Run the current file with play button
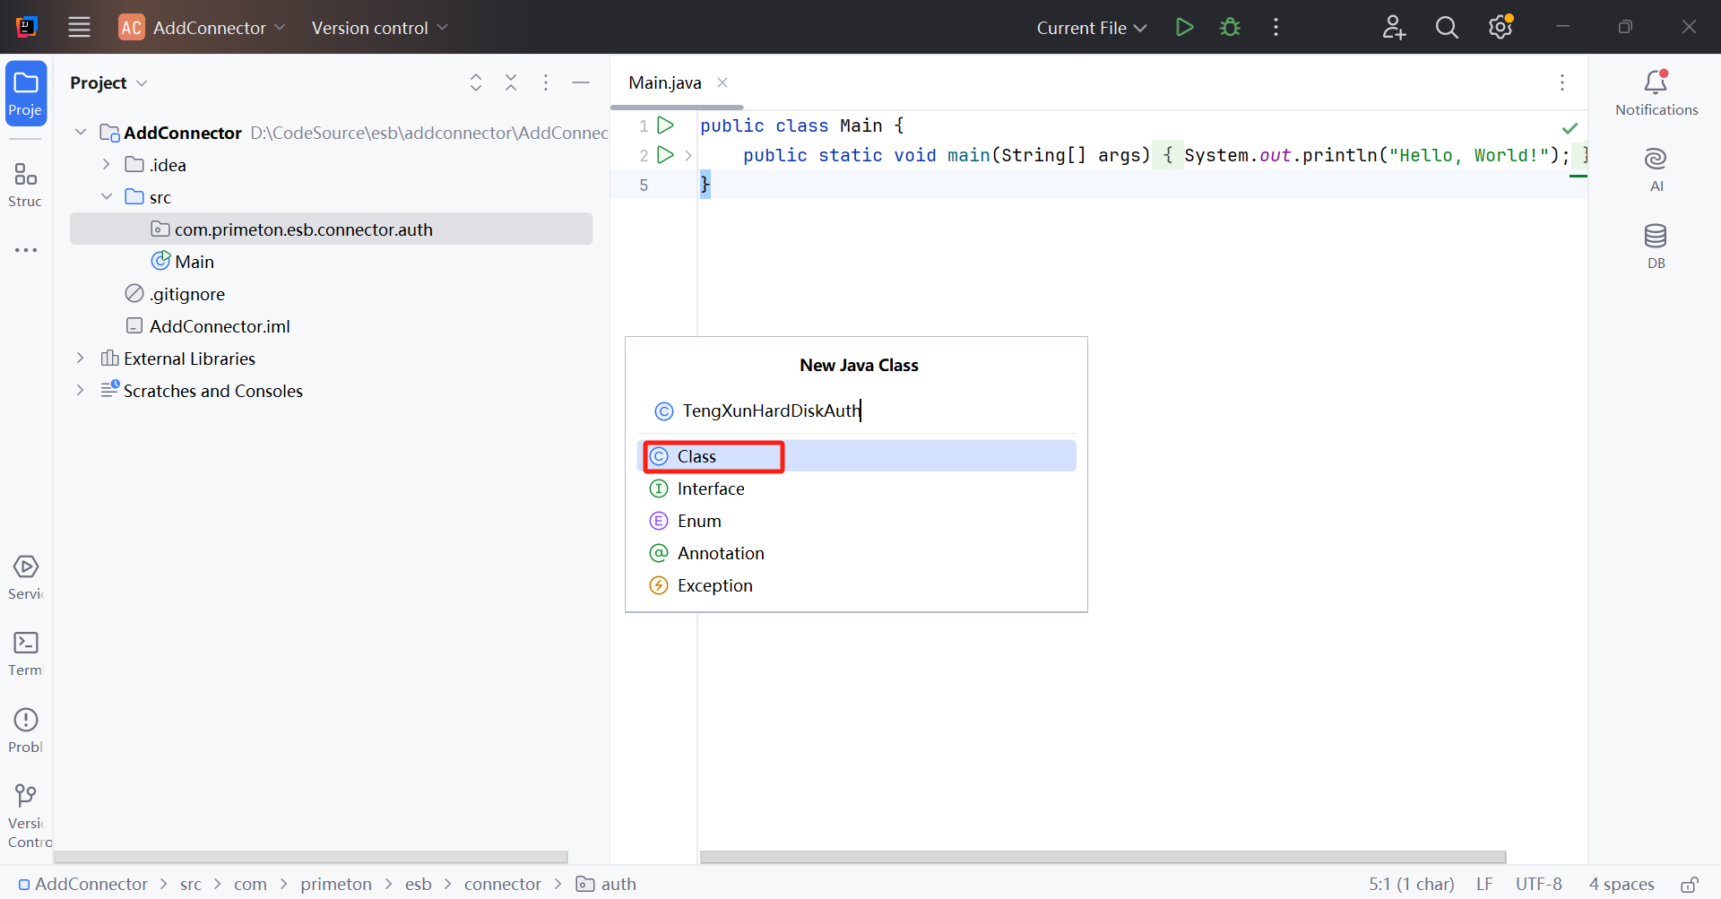Viewport: 1721px width, 899px height. click(x=1184, y=28)
